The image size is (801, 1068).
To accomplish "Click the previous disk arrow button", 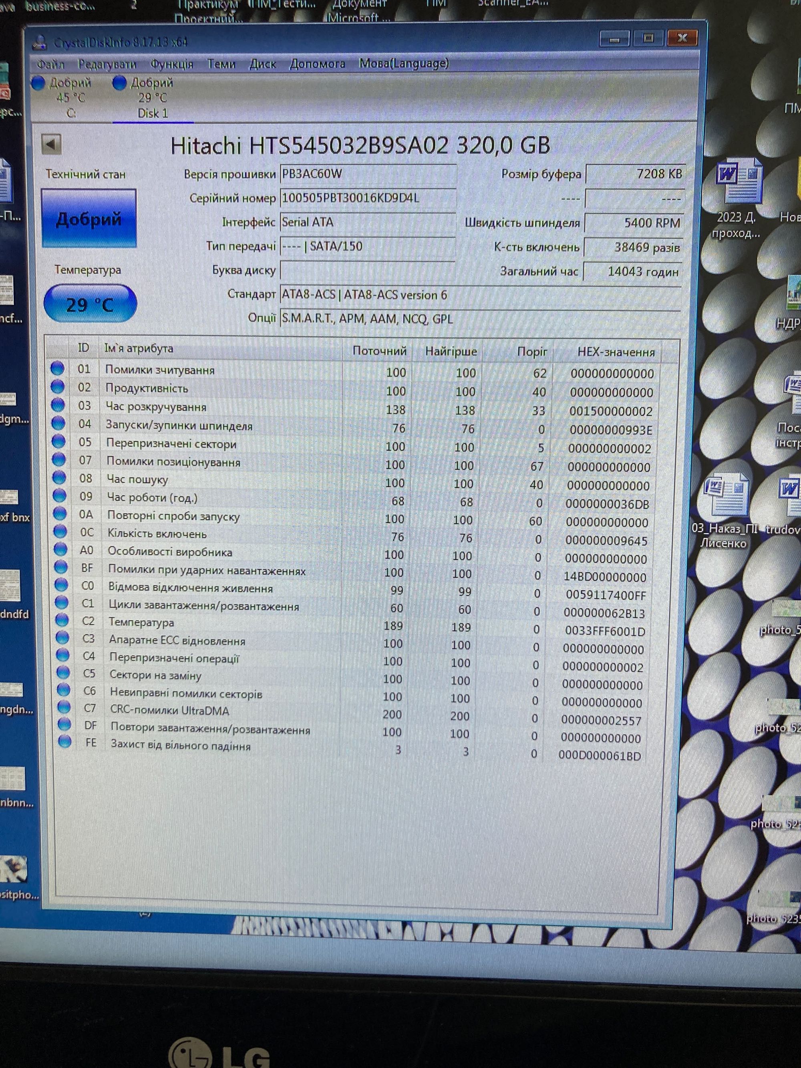I will (51, 144).
